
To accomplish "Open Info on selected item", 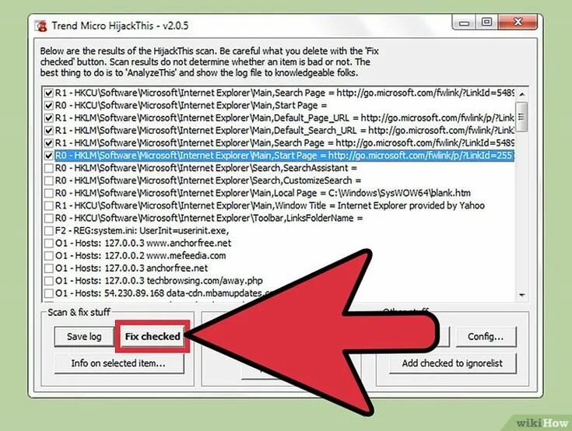I will (x=119, y=363).
